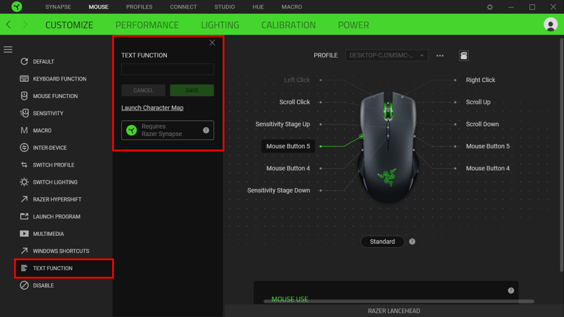
Task: Toggle the Standard mode button
Action: (382, 242)
